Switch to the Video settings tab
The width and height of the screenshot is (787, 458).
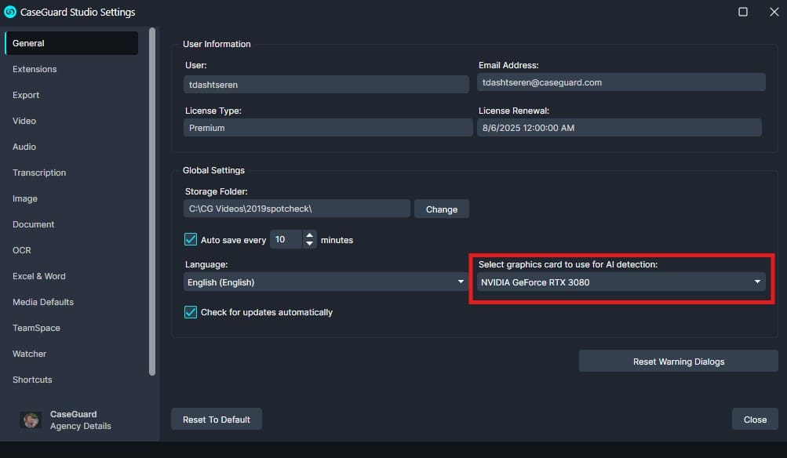click(24, 121)
